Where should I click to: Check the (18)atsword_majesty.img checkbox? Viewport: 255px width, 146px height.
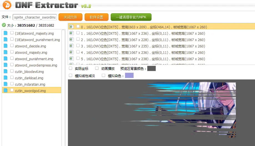pos(12,33)
